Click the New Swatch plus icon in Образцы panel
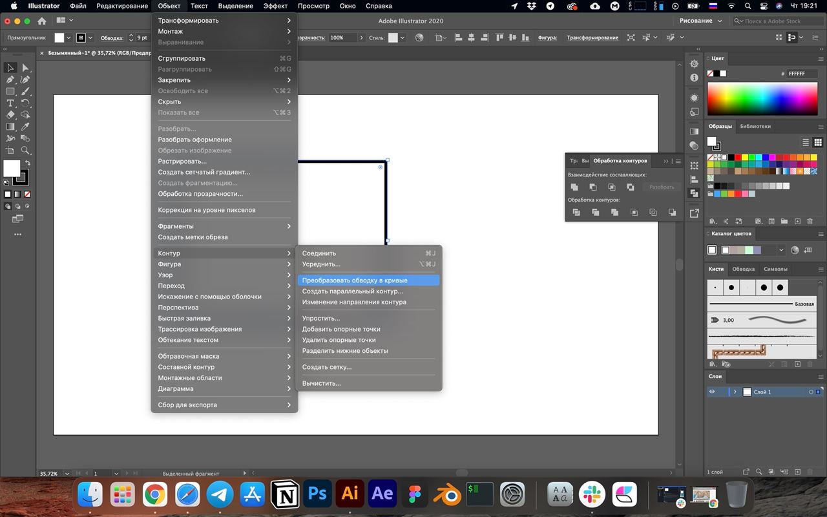Viewport: 827px width, 517px height. [x=797, y=222]
